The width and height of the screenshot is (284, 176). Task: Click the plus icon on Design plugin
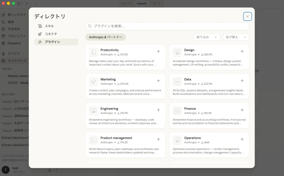point(242,51)
